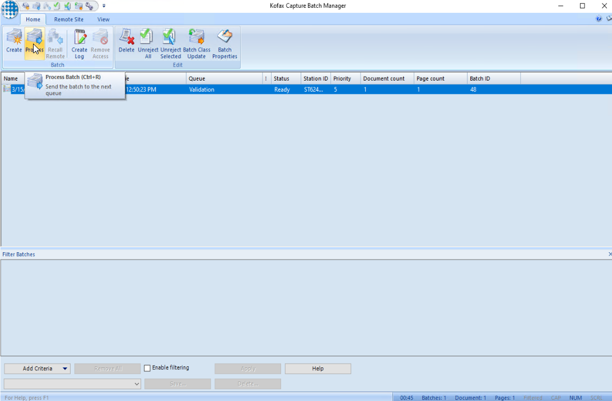Open the saved filter combo box
This screenshot has height=401, width=612.
point(72,384)
